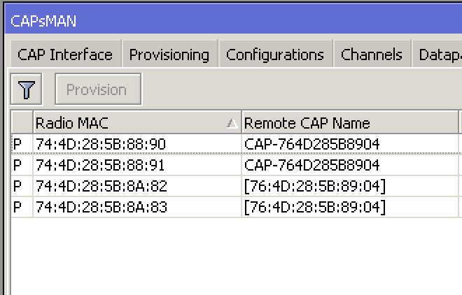Select row with MAC 74:4D:28:5B:88:91
Image resolution: width=462 pixels, height=295 pixels.
click(237, 165)
